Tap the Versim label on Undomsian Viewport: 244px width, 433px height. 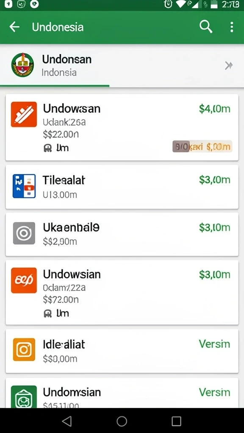click(x=214, y=392)
